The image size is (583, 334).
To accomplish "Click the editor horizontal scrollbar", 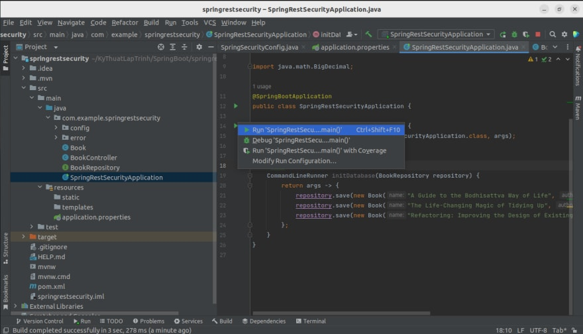I will (x=341, y=313).
